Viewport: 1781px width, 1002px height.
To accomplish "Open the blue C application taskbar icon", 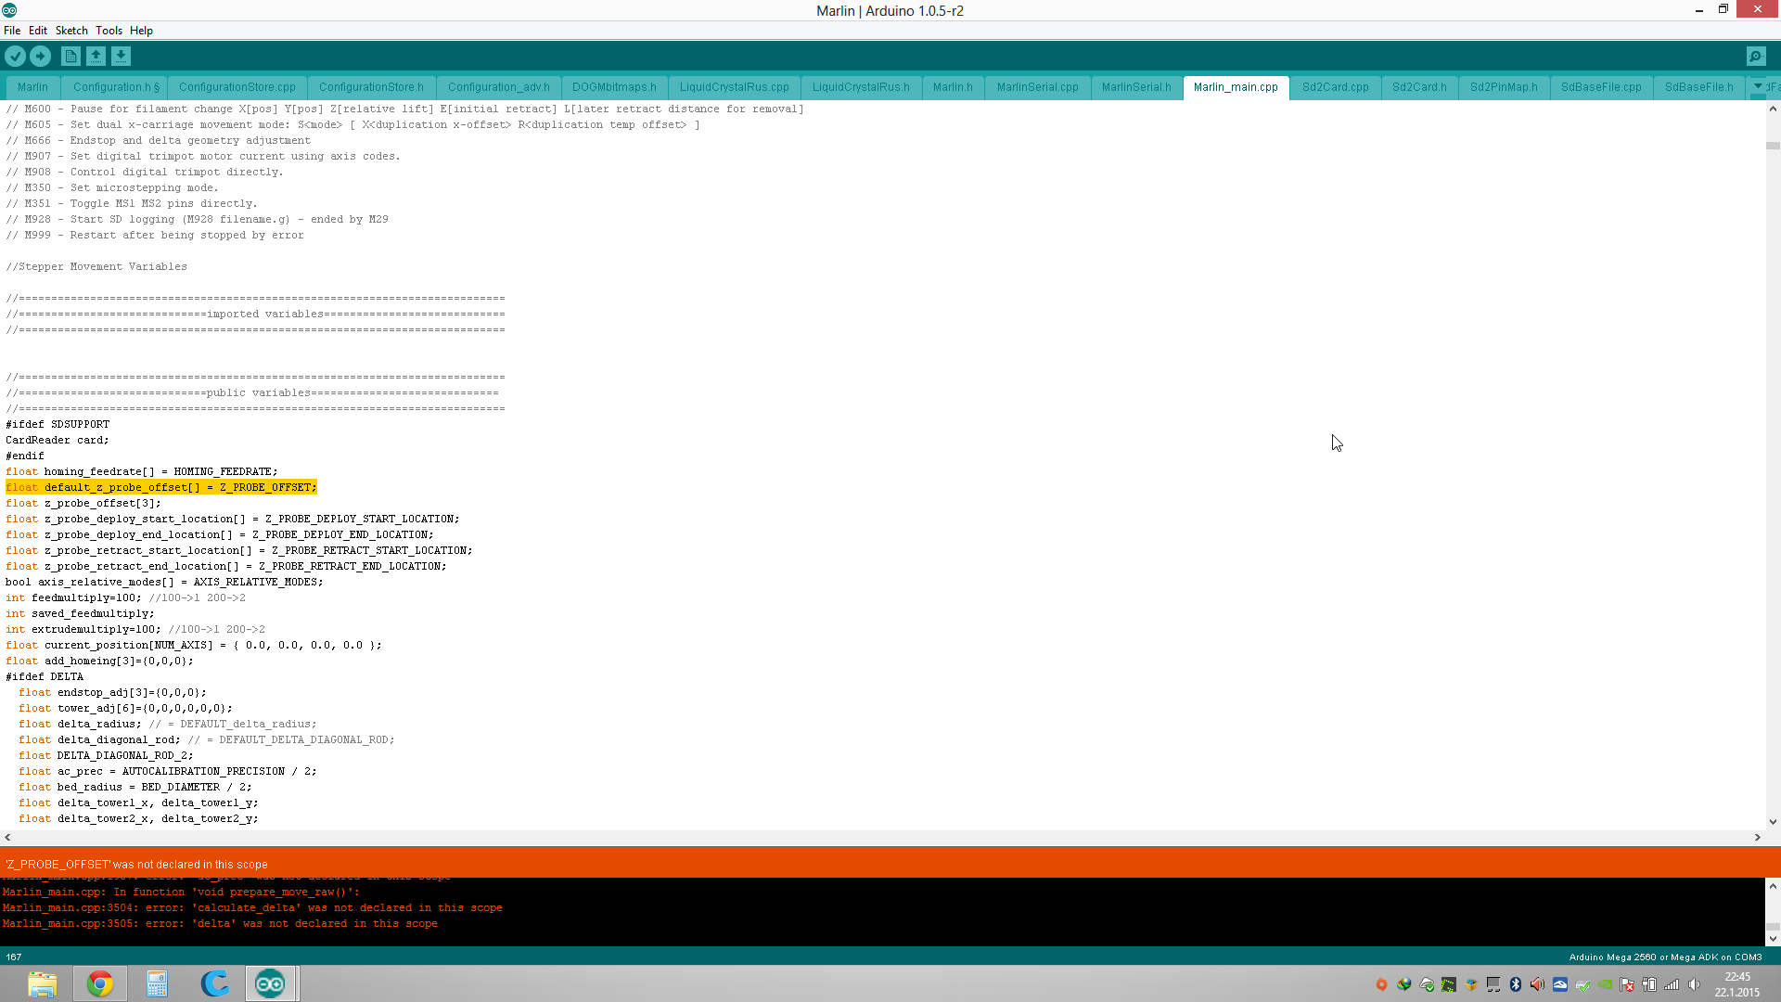I will coord(215,983).
